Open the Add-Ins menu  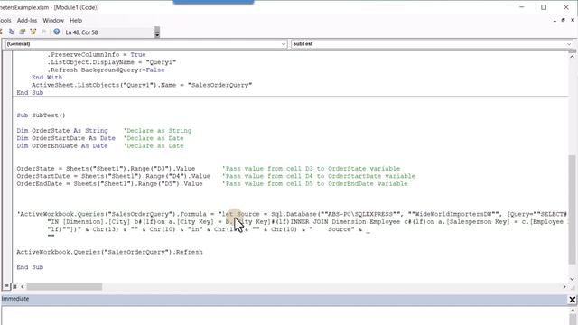click(27, 21)
